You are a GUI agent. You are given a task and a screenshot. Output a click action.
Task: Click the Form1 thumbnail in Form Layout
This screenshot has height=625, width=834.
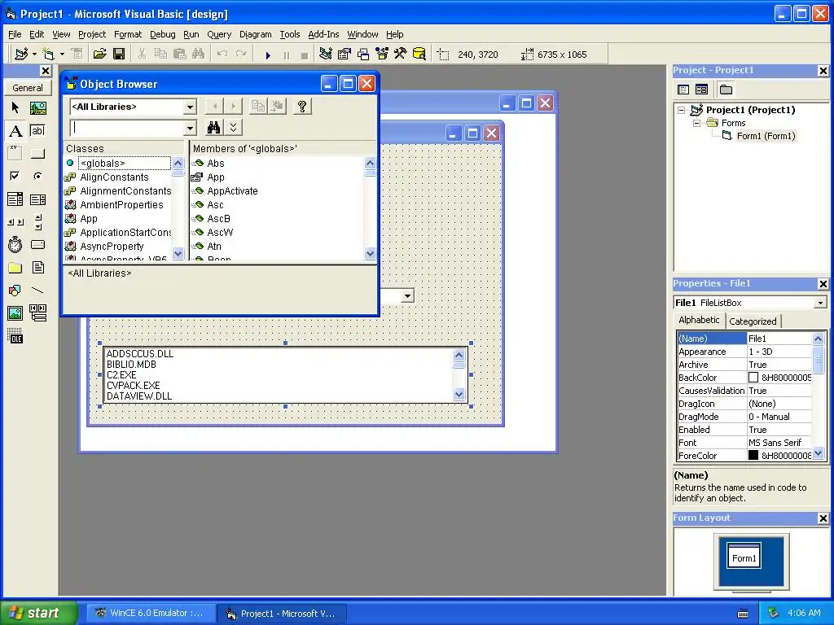point(744,556)
